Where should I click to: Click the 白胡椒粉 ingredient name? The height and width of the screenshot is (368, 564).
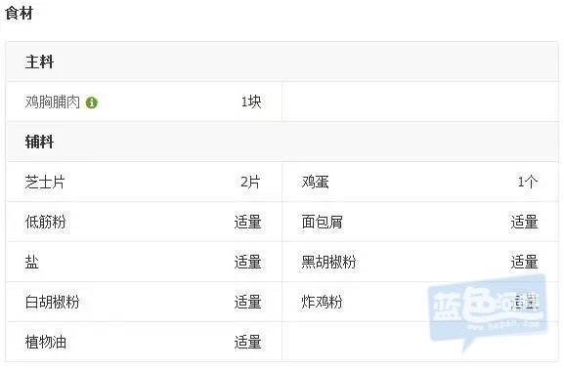(x=52, y=302)
